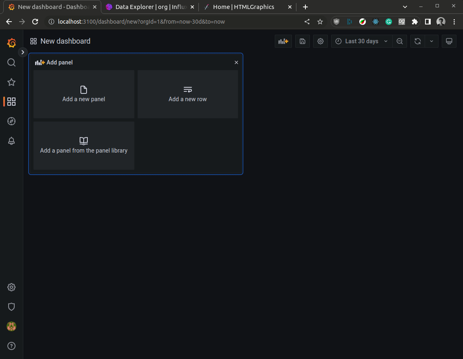Open the Chrome three-dot menu
463x359 pixels.
(454, 22)
